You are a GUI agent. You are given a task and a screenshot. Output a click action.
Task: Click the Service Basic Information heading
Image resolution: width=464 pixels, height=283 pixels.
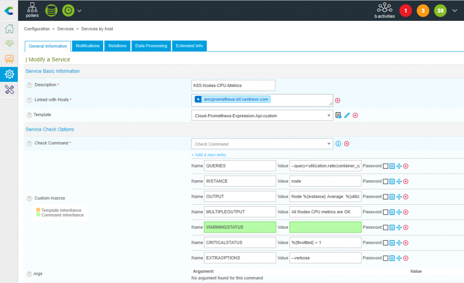pyautogui.click(x=53, y=71)
